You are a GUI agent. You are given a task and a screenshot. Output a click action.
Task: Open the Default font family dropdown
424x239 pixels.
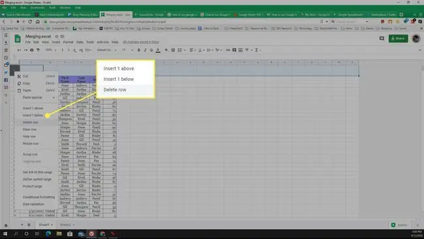107,50
